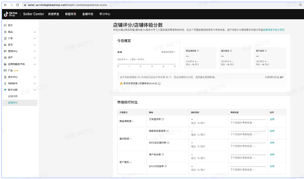
Task: Open 数据罗盘 in the top navigation
Action: (54, 14)
